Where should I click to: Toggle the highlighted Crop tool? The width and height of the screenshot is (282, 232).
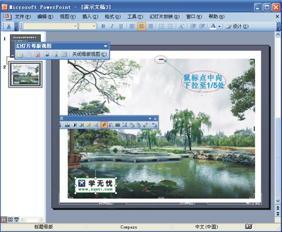tap(104, 125)
